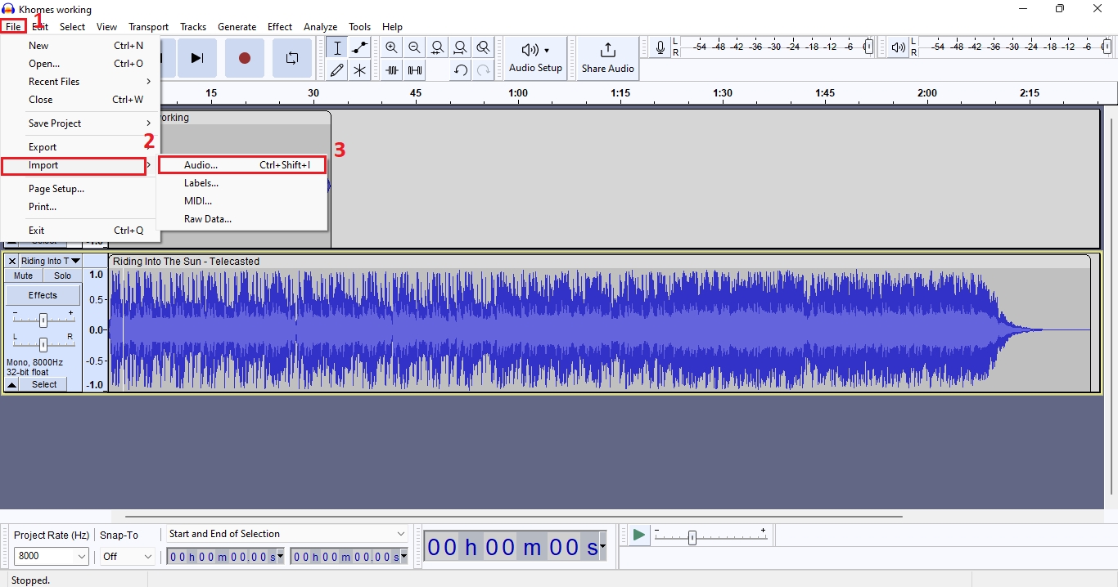Click the Zoom In magnifier icon
This screenshot has height=587, width=1118.
click(x=392, y=48)
